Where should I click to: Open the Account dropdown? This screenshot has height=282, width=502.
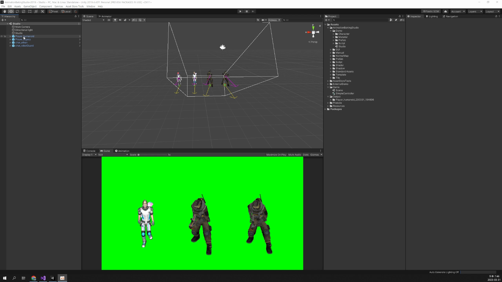tap(458, 11)
